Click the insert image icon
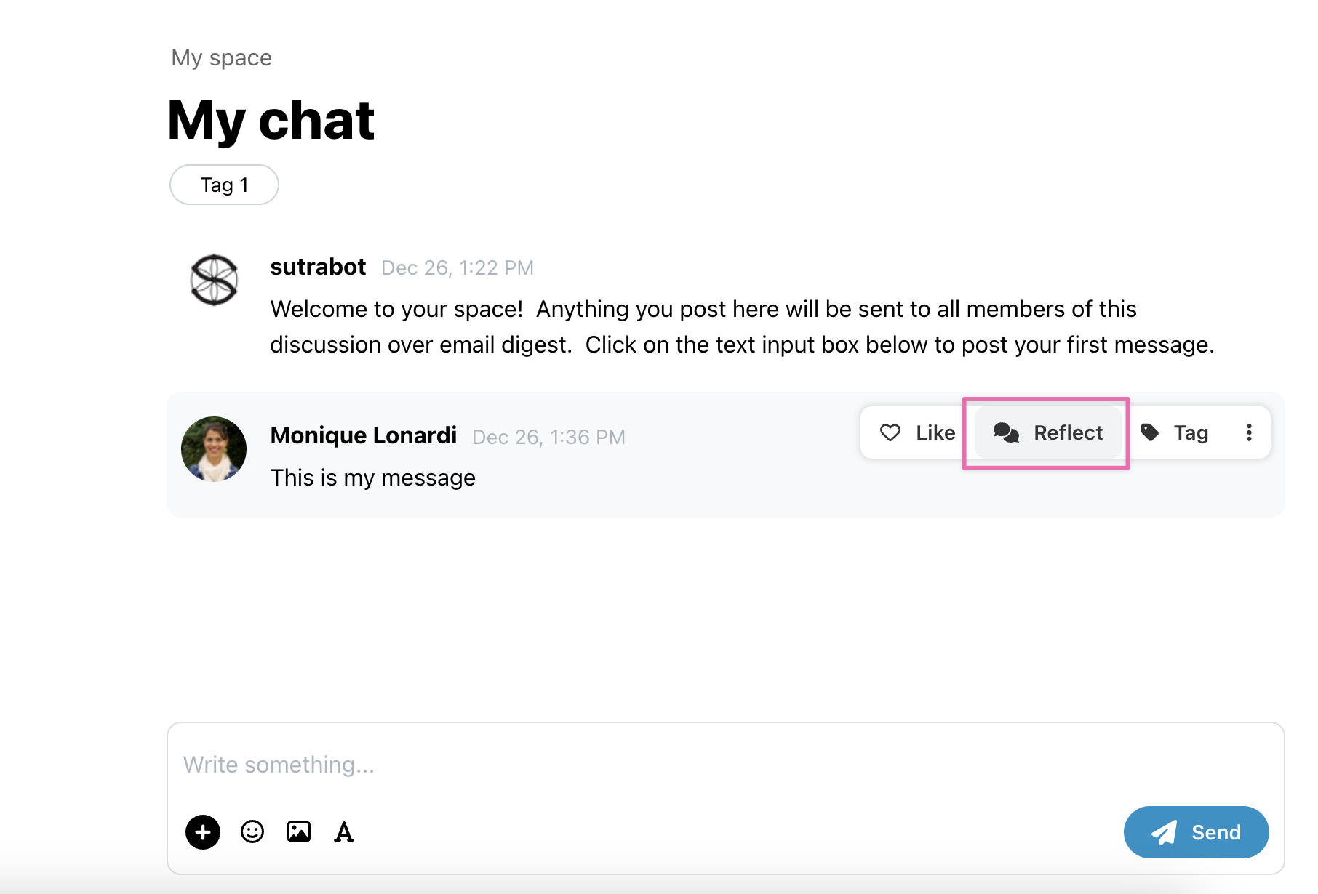This screenshot has height=894, width=1318. (x=299, y=831)
